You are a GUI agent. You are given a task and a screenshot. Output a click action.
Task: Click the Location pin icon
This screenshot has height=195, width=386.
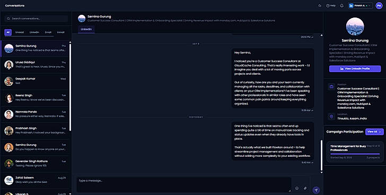(331, 117)
